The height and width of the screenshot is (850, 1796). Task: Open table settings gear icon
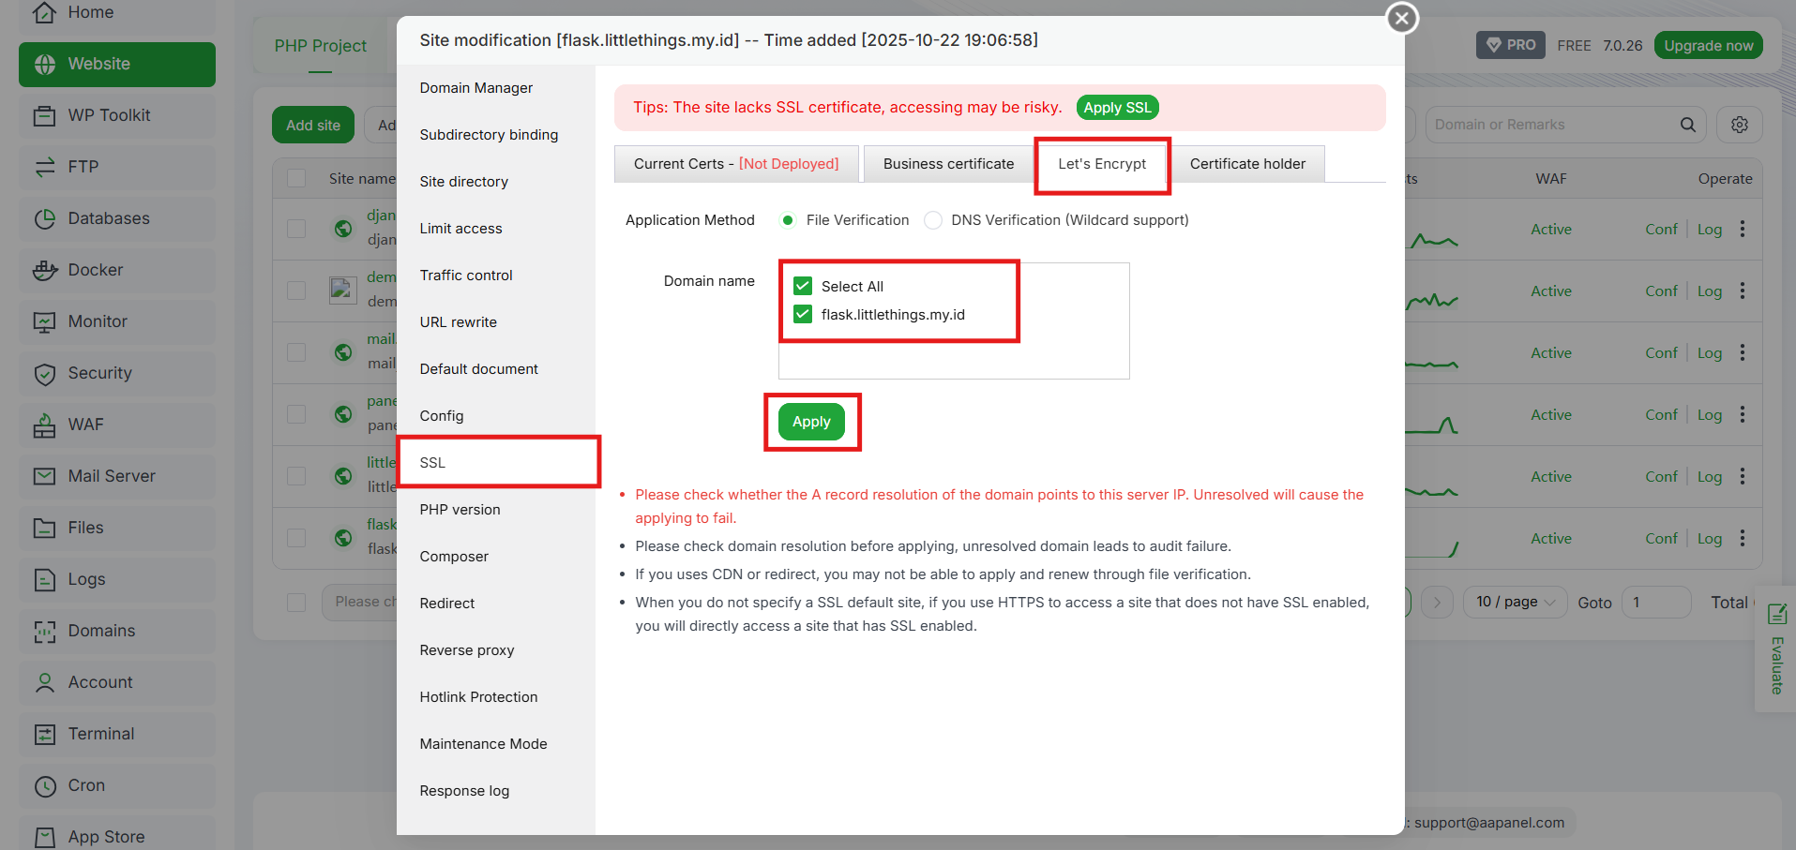(1739, 125)
